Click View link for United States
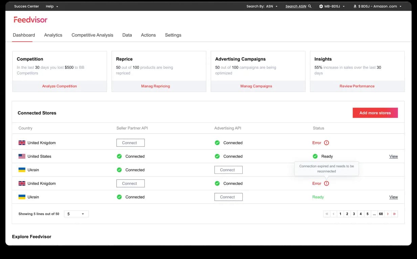 point(393,156)
